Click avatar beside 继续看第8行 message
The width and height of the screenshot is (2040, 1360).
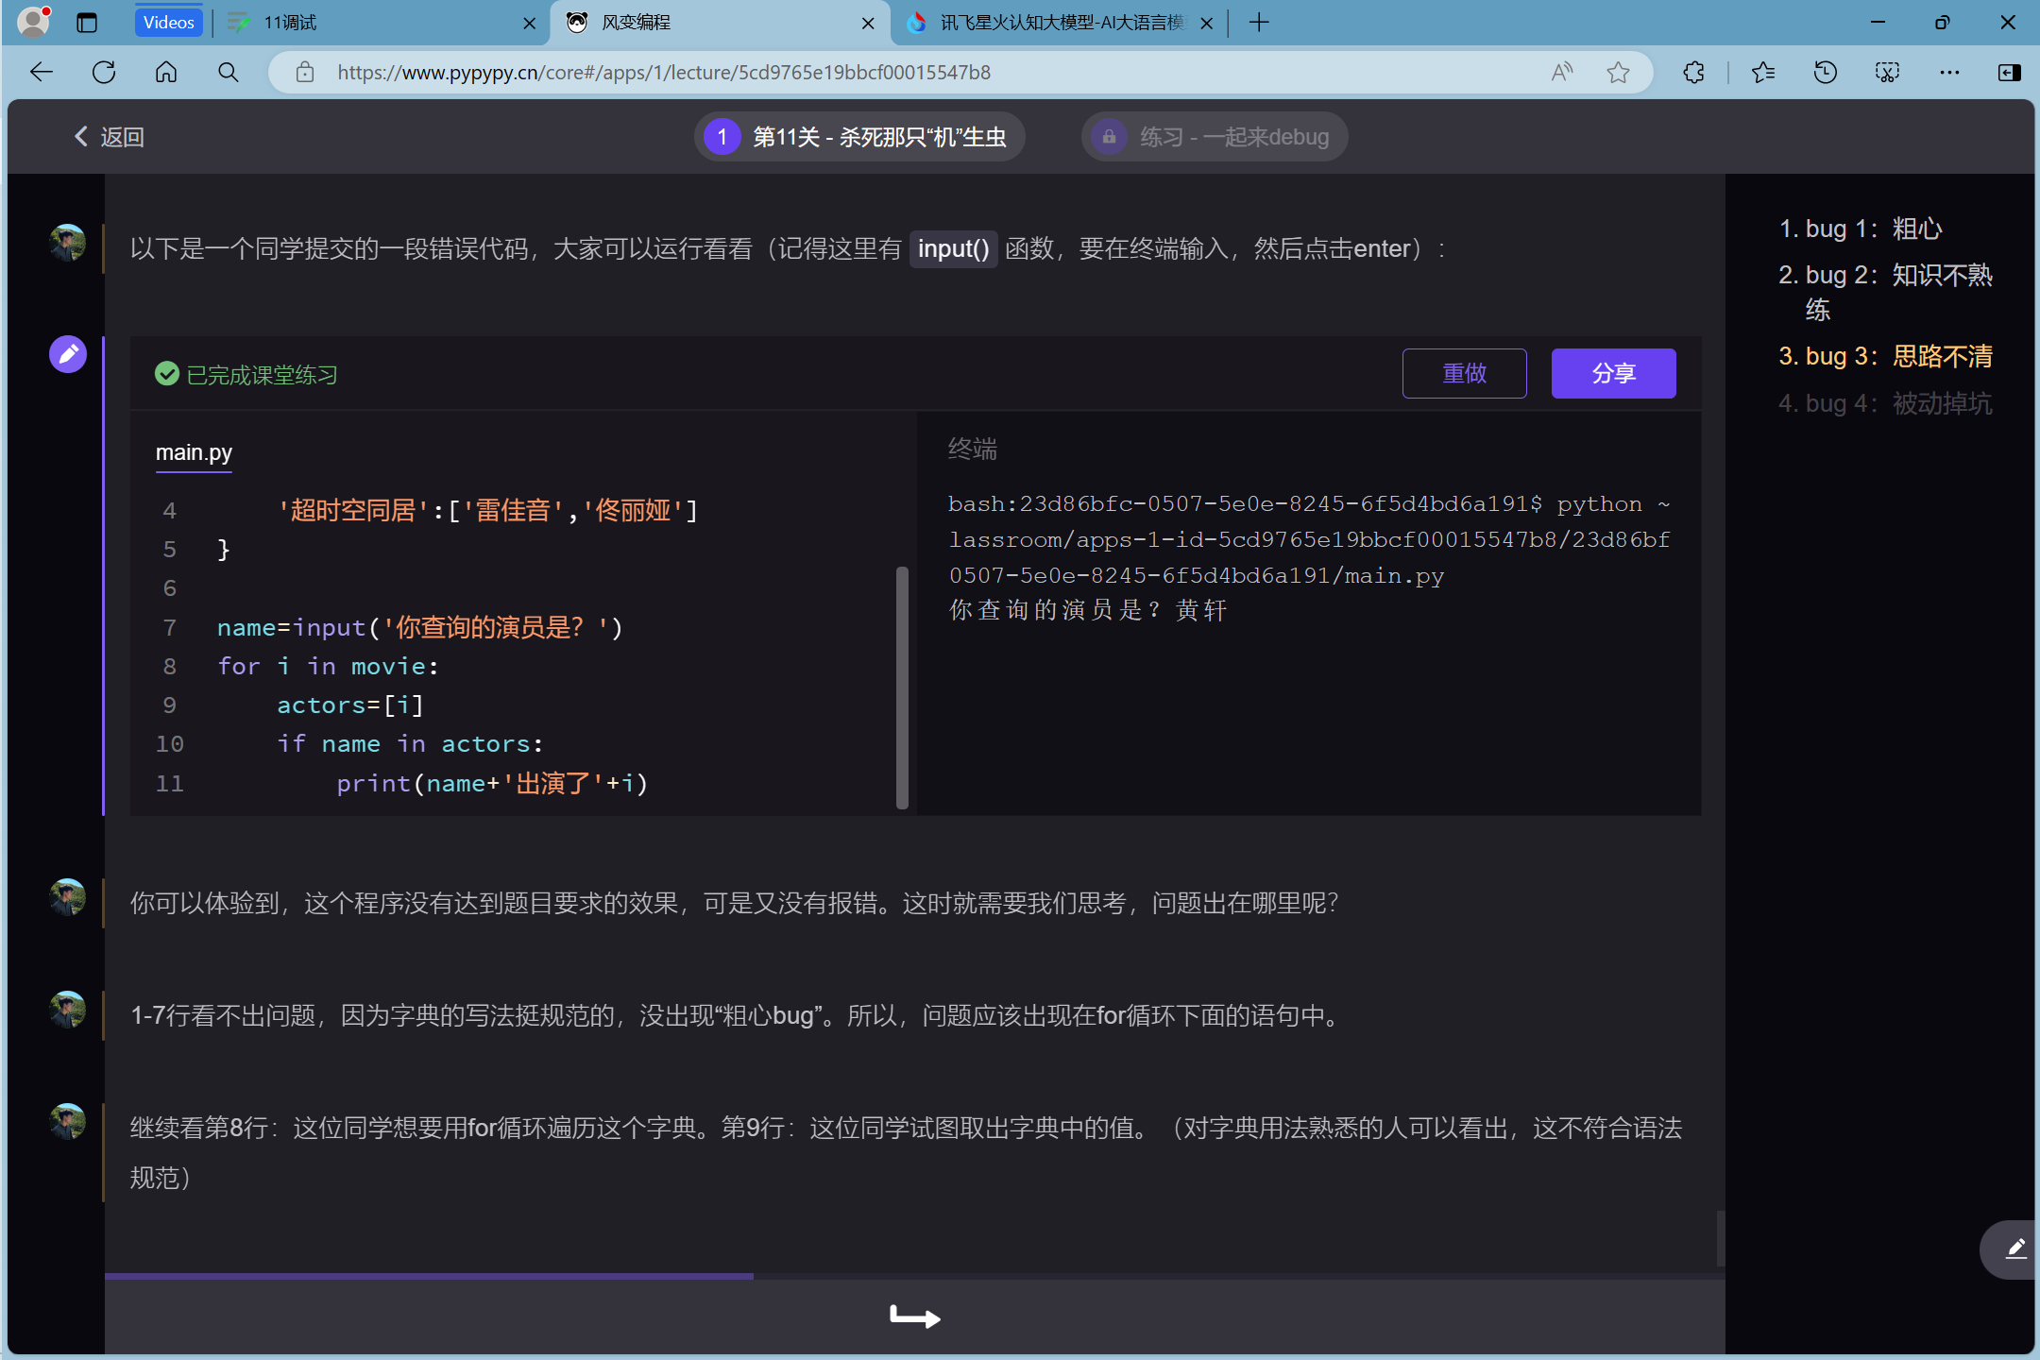point(68,1122)
